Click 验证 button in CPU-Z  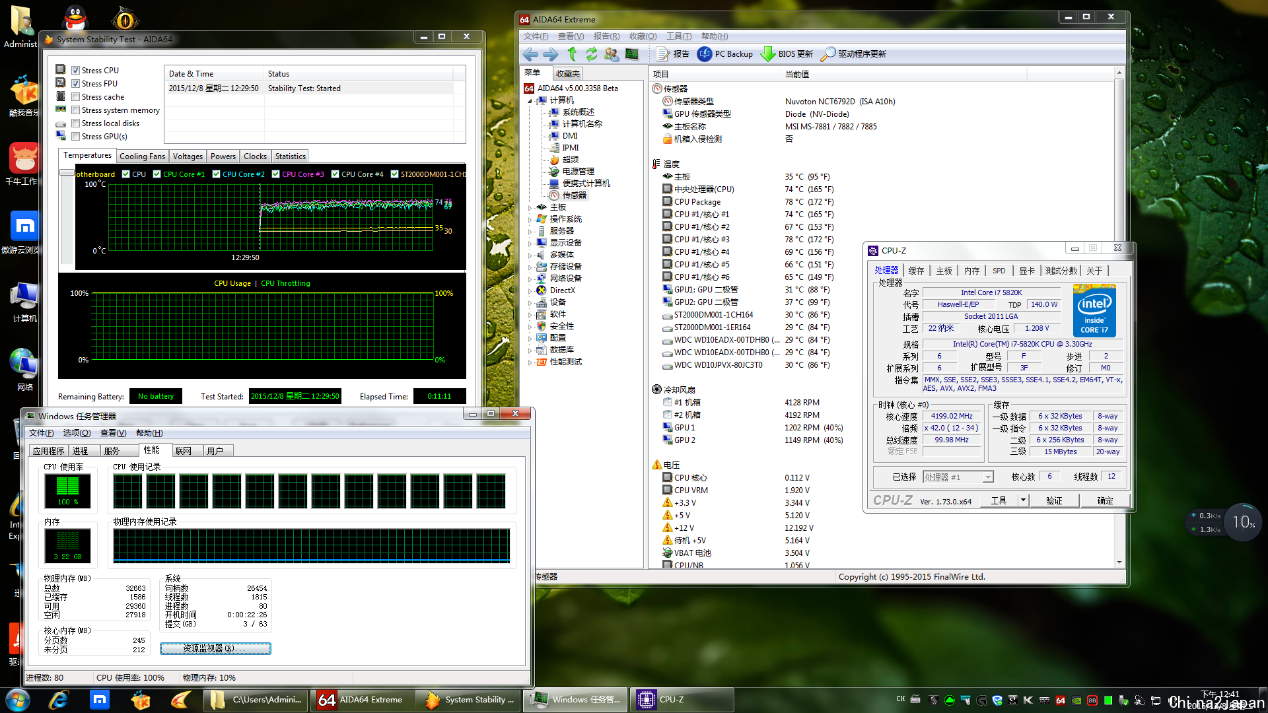[x=1054, y=500]
